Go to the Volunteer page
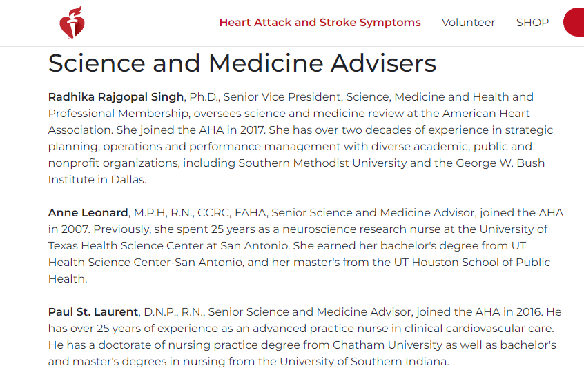The height and width of the screenshot is (379, 584). (x=468, y=23)
